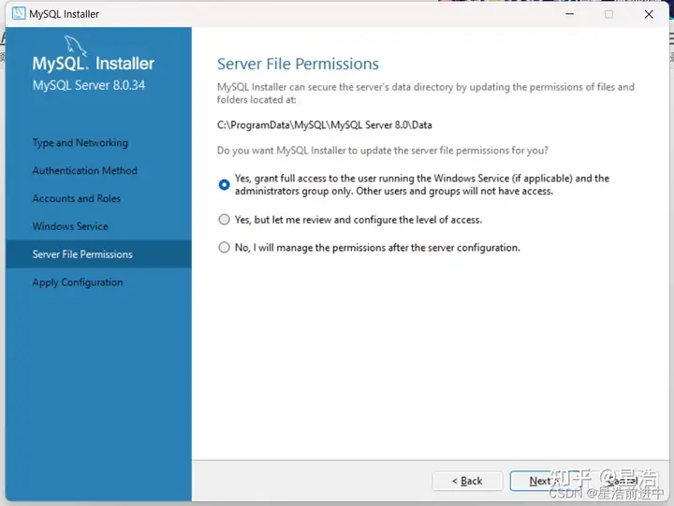Go to the Type and Networking step
Screen dimensions: 674x506
pyautogui.click(x=80, y=143)
